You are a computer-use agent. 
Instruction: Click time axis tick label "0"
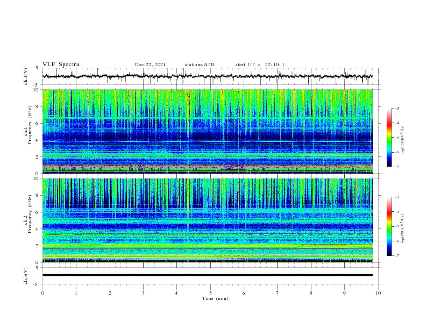click(x=42, y=293)
